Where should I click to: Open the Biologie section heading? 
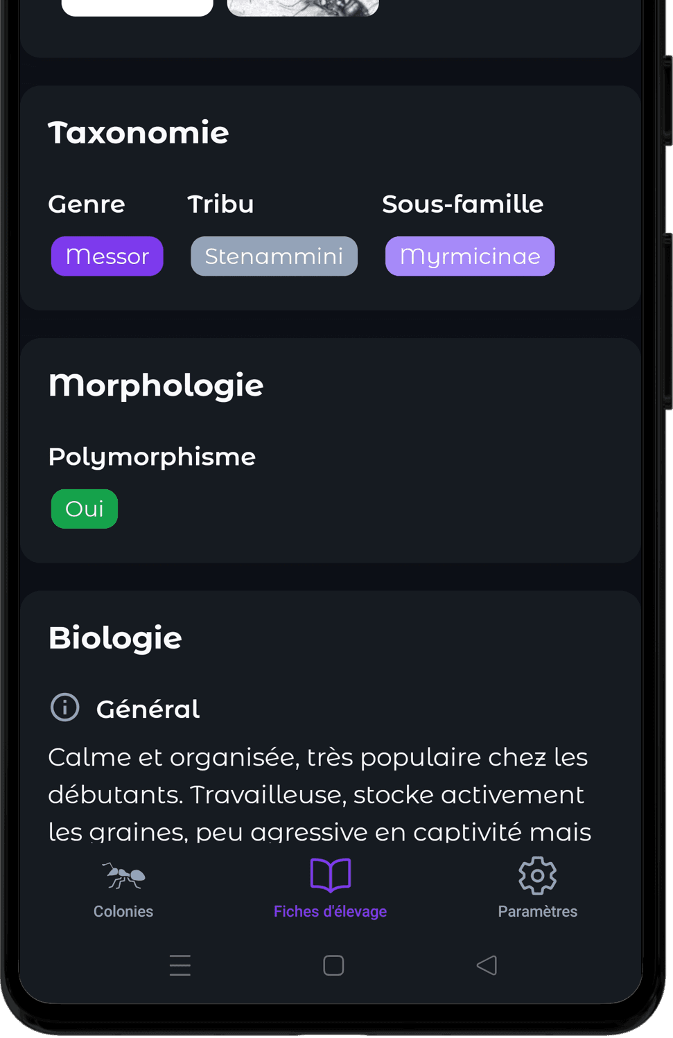click(115, 637)
